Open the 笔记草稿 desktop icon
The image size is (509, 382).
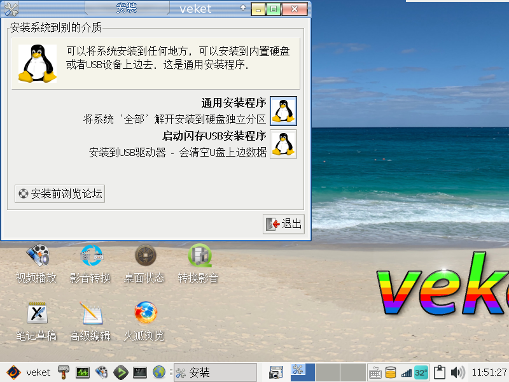(36, 322)
